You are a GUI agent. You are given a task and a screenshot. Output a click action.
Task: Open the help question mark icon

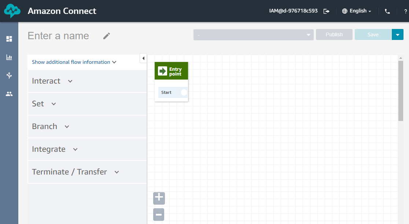coord(405,11)
